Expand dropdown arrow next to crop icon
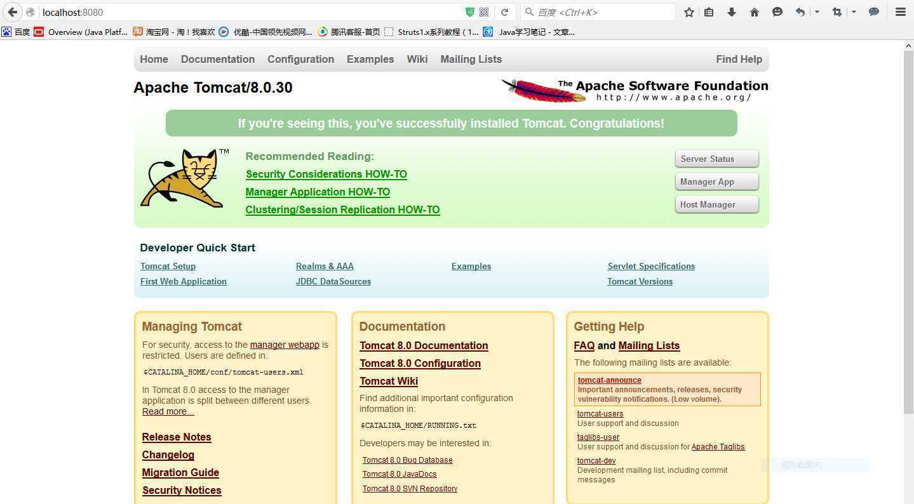Screen dimensions: 914x504 (x=854, y=12)
